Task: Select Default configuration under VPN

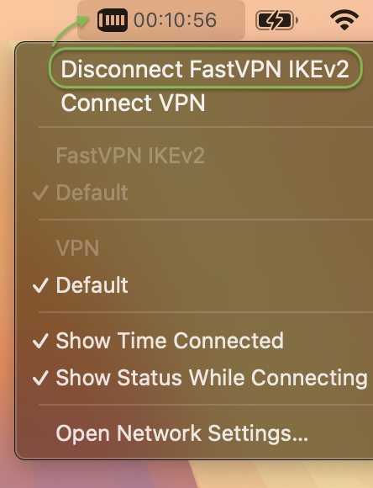Action: pos(92,284)
